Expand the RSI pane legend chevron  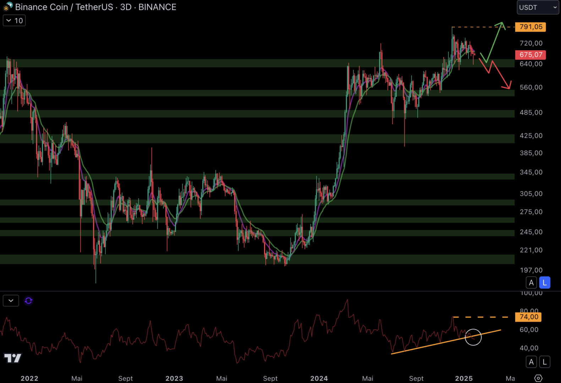(x=11, y=301)
